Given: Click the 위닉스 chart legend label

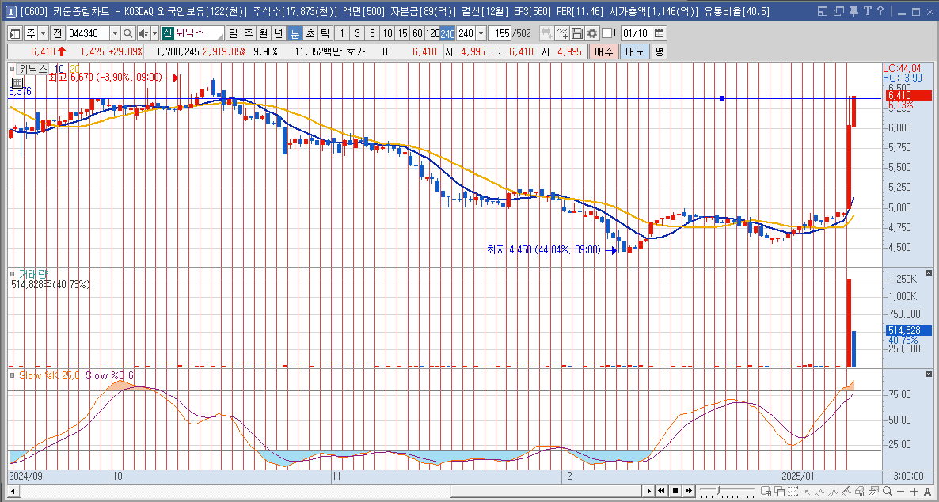Looking at the screenshot, I should pos(34,69).
